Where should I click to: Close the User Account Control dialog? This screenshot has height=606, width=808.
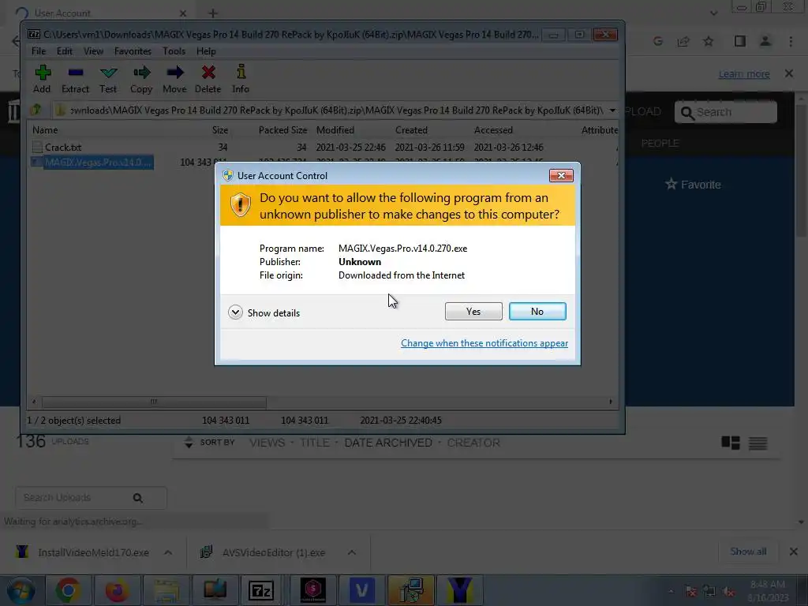pos(561,176)
